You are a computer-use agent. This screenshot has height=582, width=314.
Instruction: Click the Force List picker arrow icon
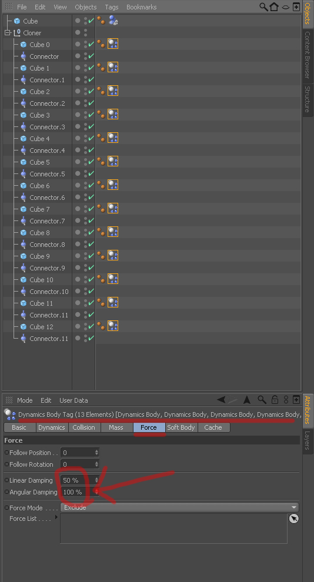293,519
